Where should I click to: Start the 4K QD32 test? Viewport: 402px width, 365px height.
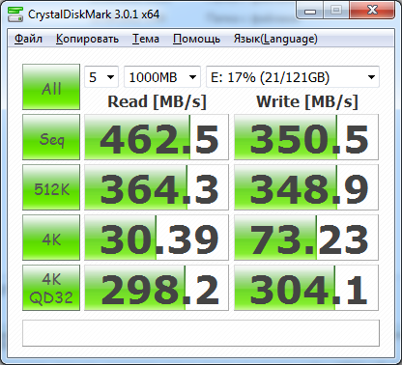pos(51,288)
